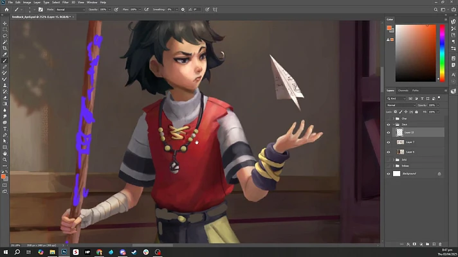The image size is (458, 257).
Task: Open the layer blending mode dropdown
Action: (x=401, y=105)
